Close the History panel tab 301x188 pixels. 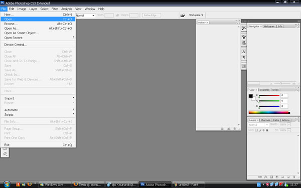click(207, 23)
